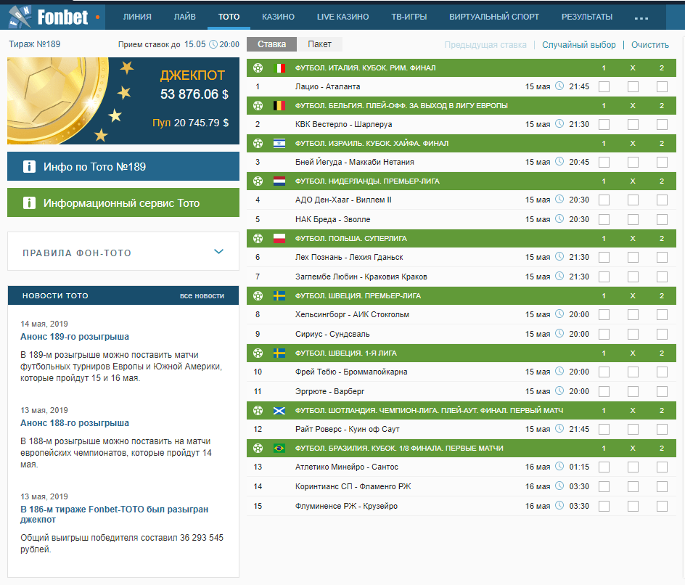Viewport: 685px width, 585px height.
Task: Check draw X for Эргрюте - Варберг
Action: [x=633, y=391]
